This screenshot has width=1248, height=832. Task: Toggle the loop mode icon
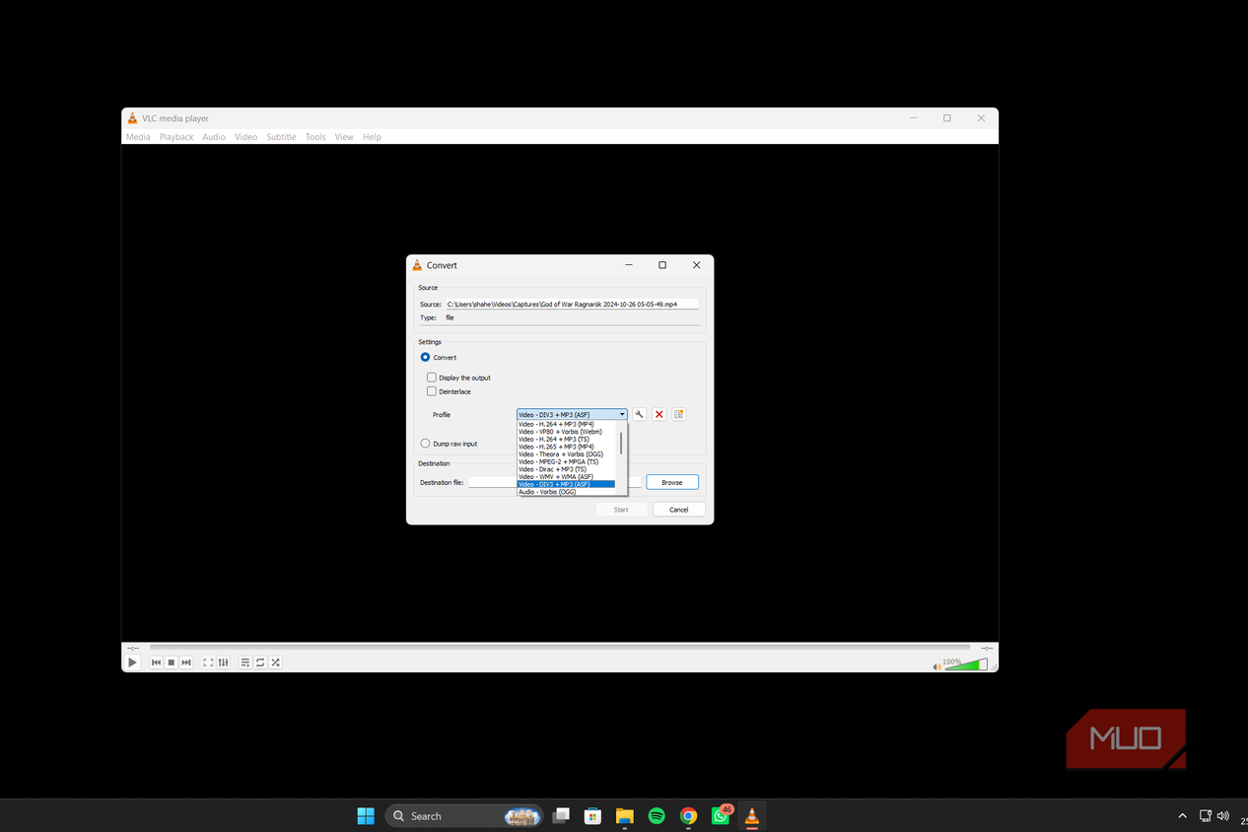tap(260, 662)
